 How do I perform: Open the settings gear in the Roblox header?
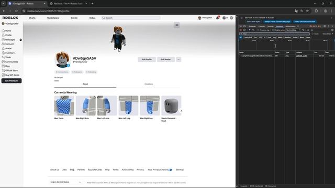tap(231, 18)
